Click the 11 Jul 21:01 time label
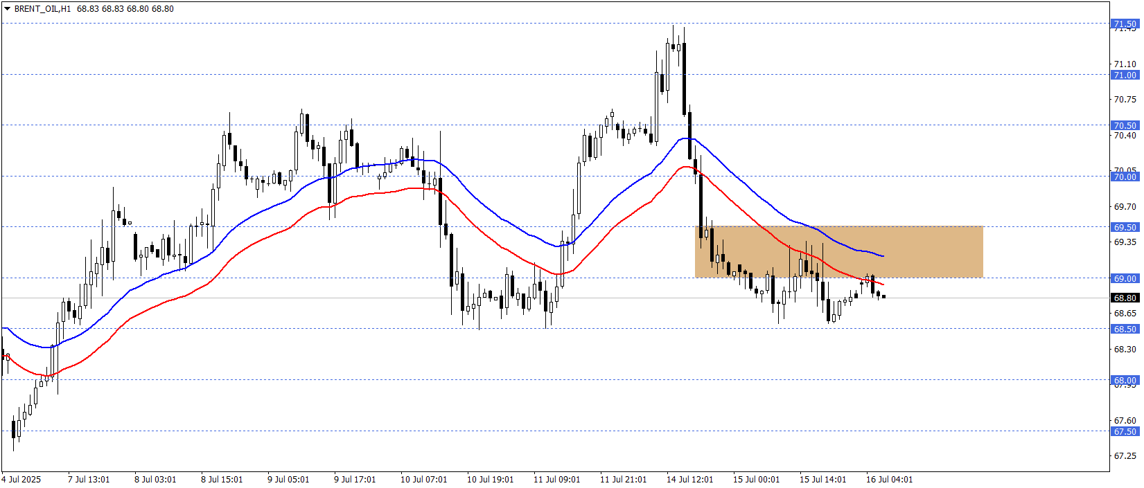The width and height of the screenshot is (1144, 488). [x=623, y=479]
